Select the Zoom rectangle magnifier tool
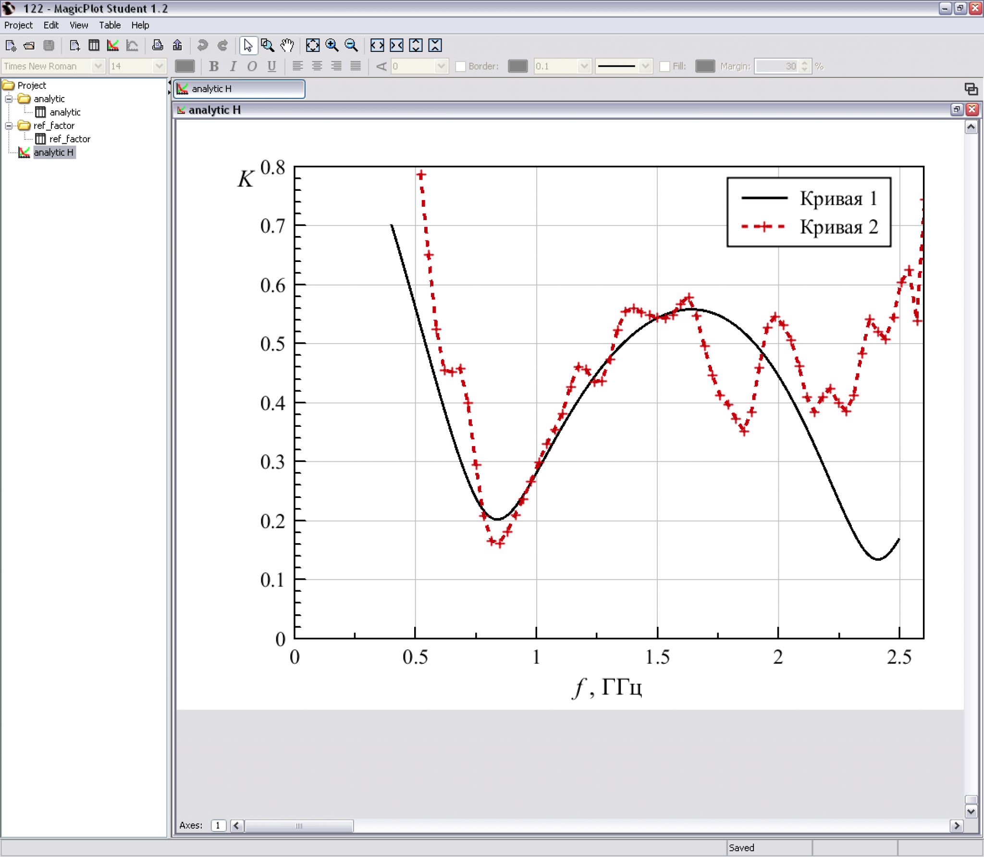The image size is (984, 857). pyautogui.click(x=267, y=46)
